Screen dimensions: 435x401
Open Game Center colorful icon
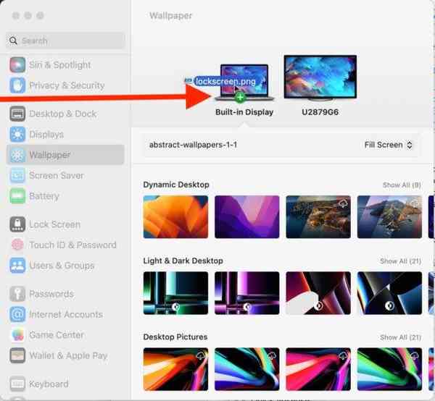(x=17, y=335)
